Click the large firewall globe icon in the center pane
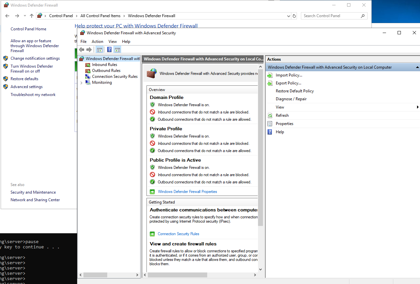Screen dimensions: 420x284 click(152, 73)
